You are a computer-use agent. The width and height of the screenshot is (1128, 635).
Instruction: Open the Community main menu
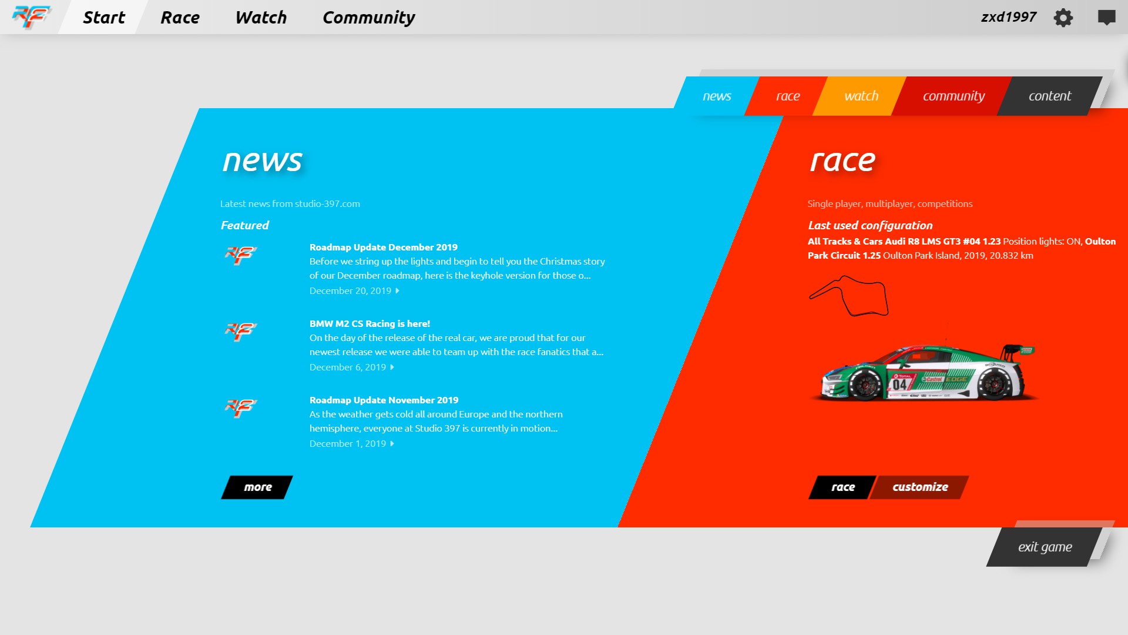coord(368,17)
